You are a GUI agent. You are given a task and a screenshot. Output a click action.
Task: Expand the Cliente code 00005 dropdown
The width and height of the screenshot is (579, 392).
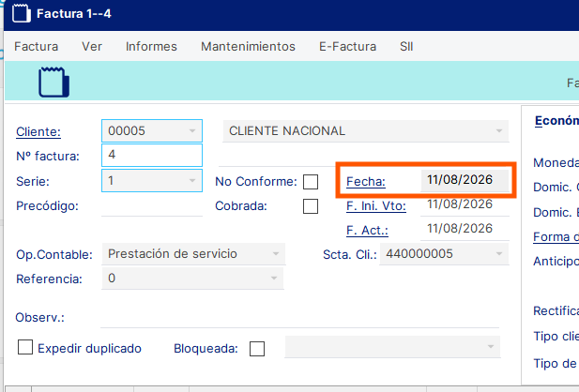pyautogui.click(x=192, y=131)
